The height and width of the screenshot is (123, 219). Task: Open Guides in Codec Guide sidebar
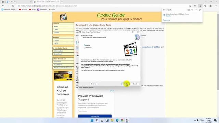pyautogui.click(x=63, y=33)
